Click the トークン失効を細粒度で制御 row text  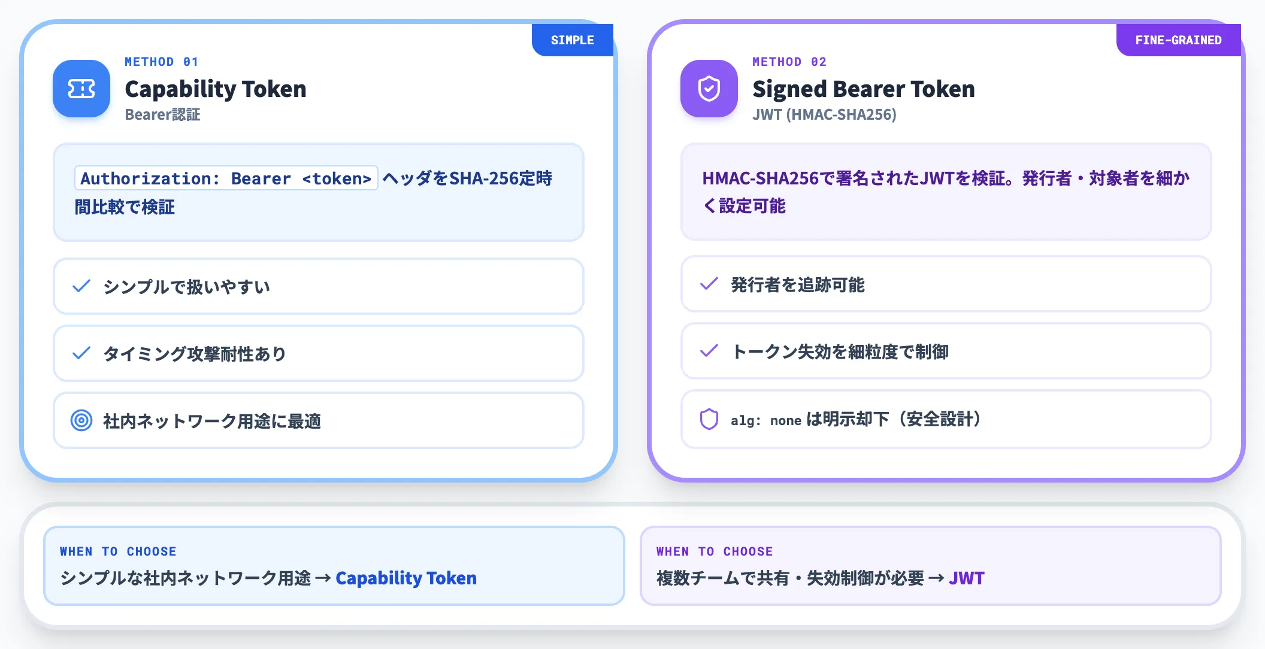[x=840, y=351]
